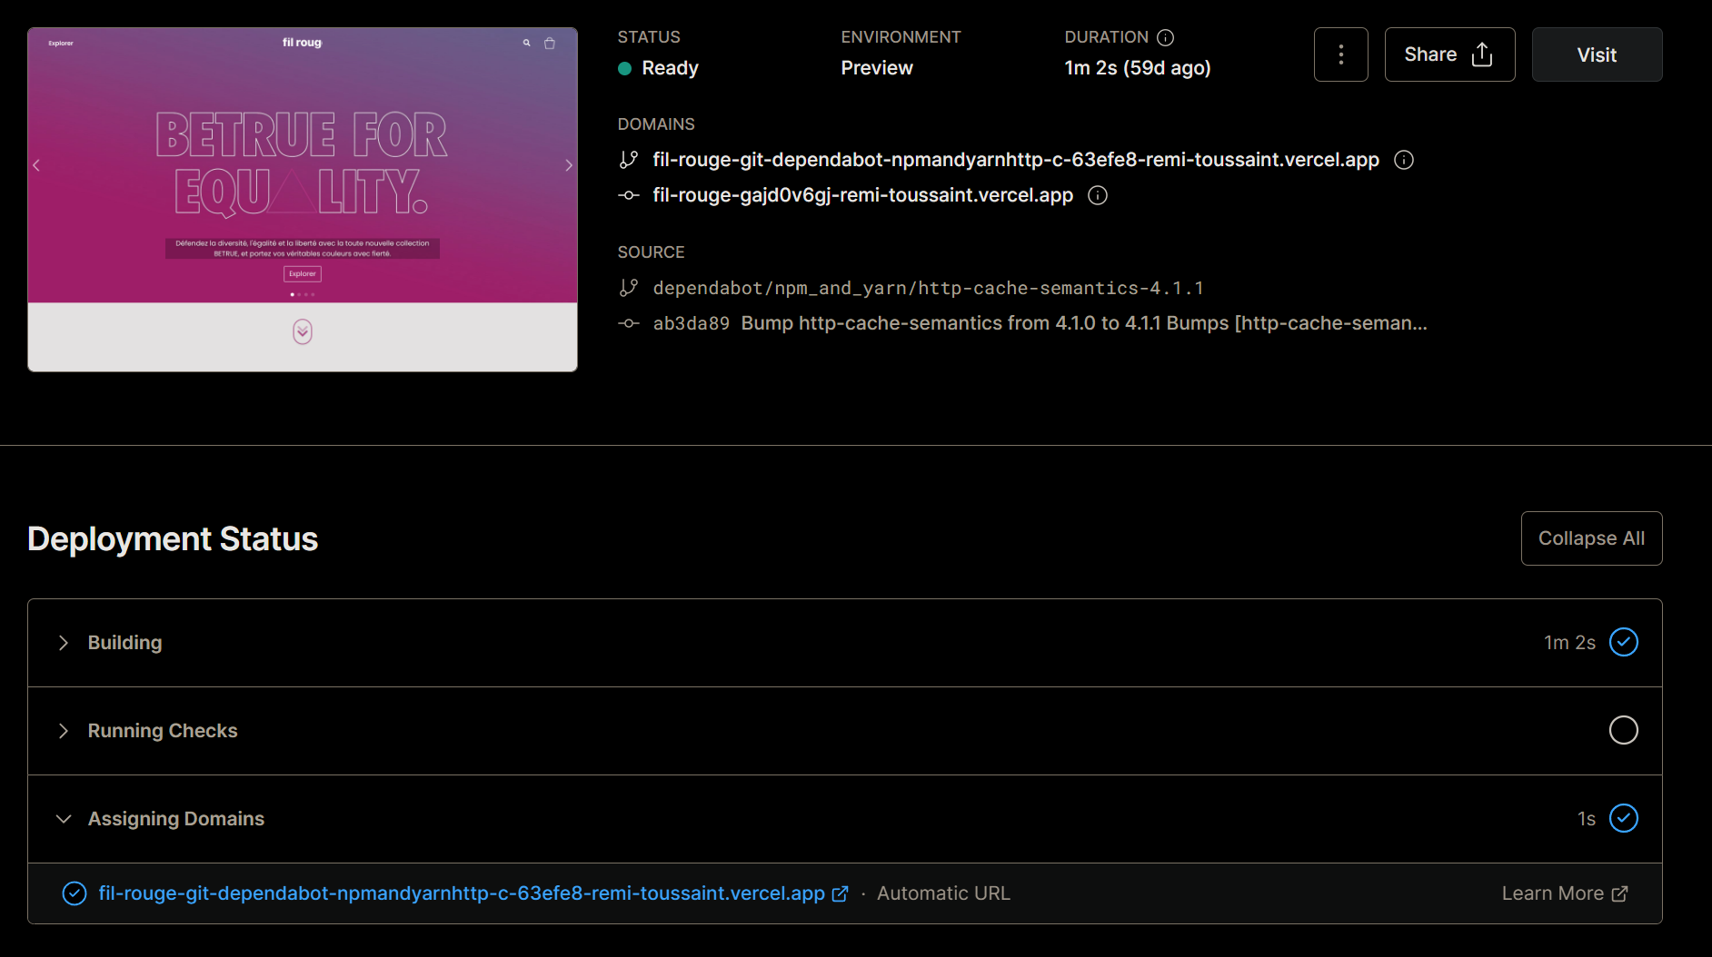Click the Deployment Status heading
The width and height of the screenshot is (1712, 957).
[173, 539]
